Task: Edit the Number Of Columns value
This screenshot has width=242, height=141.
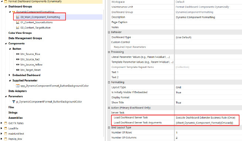Action: (x=208, y=138)
